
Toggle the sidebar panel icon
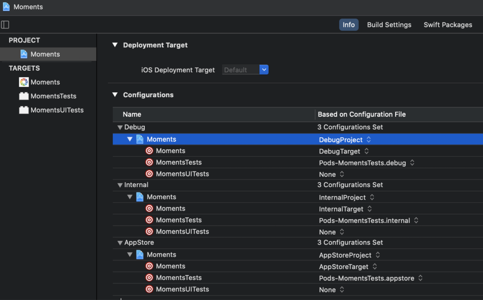[5, 25]
